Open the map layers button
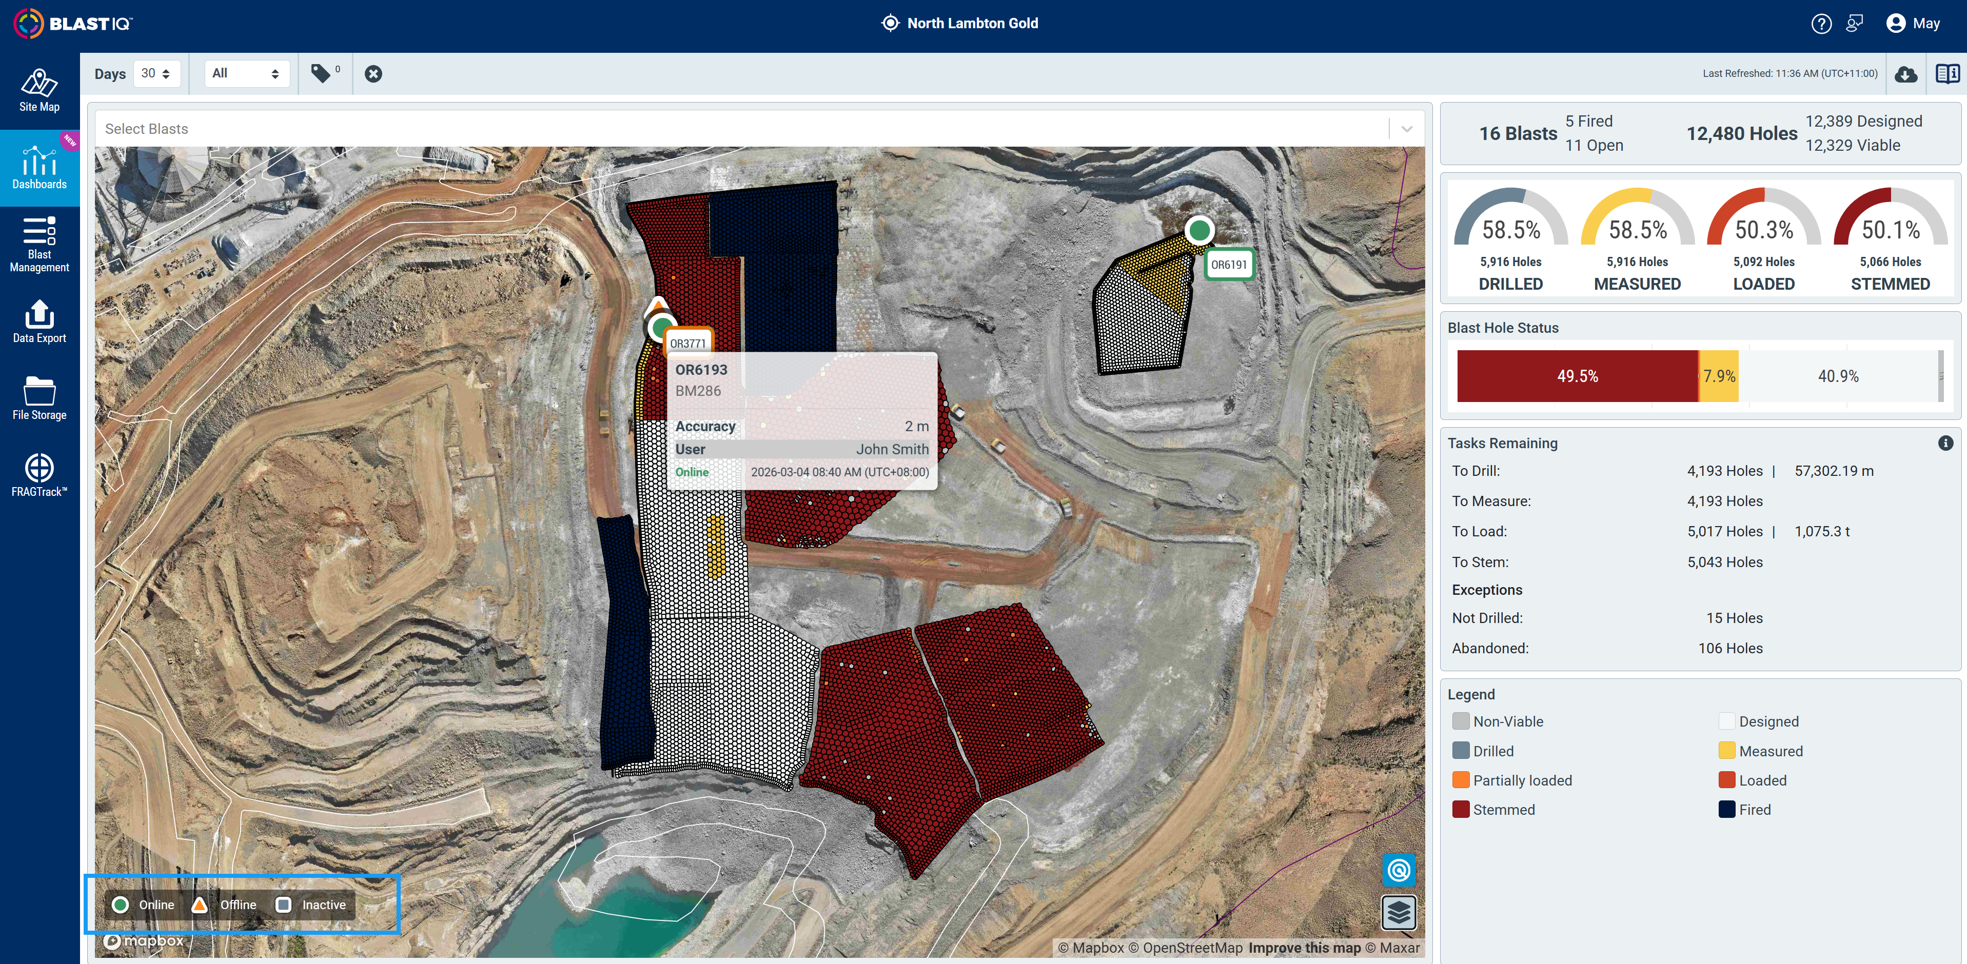Viewport: 1967px width, 964px height. (x=1399, y=912)
